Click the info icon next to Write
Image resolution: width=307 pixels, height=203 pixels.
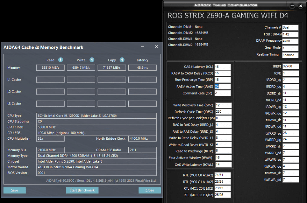point(92,60)
